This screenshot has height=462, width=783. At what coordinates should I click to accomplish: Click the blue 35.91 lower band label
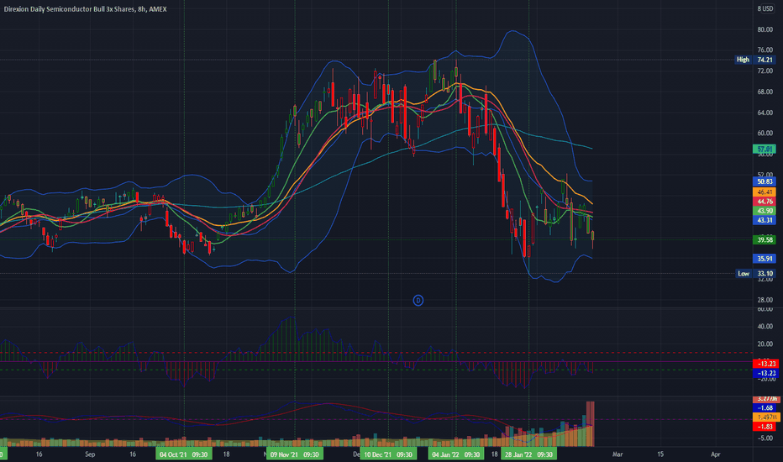765,259
